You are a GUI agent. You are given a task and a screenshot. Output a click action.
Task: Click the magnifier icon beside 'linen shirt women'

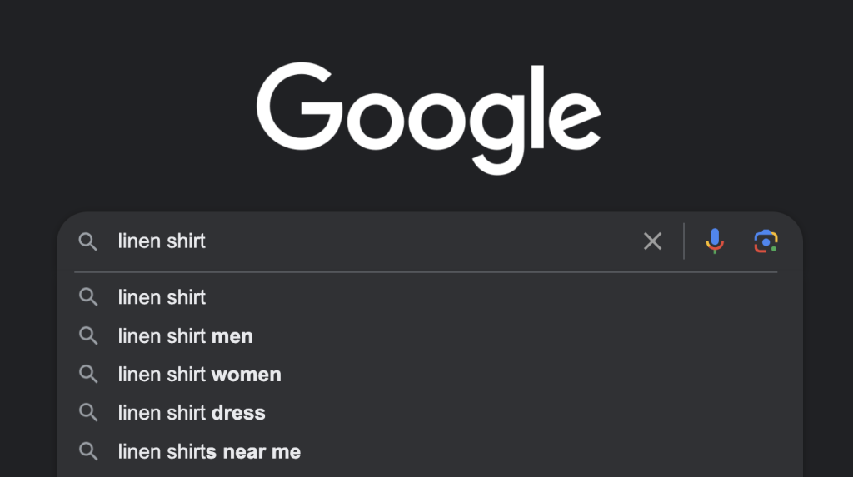(87, 375)
